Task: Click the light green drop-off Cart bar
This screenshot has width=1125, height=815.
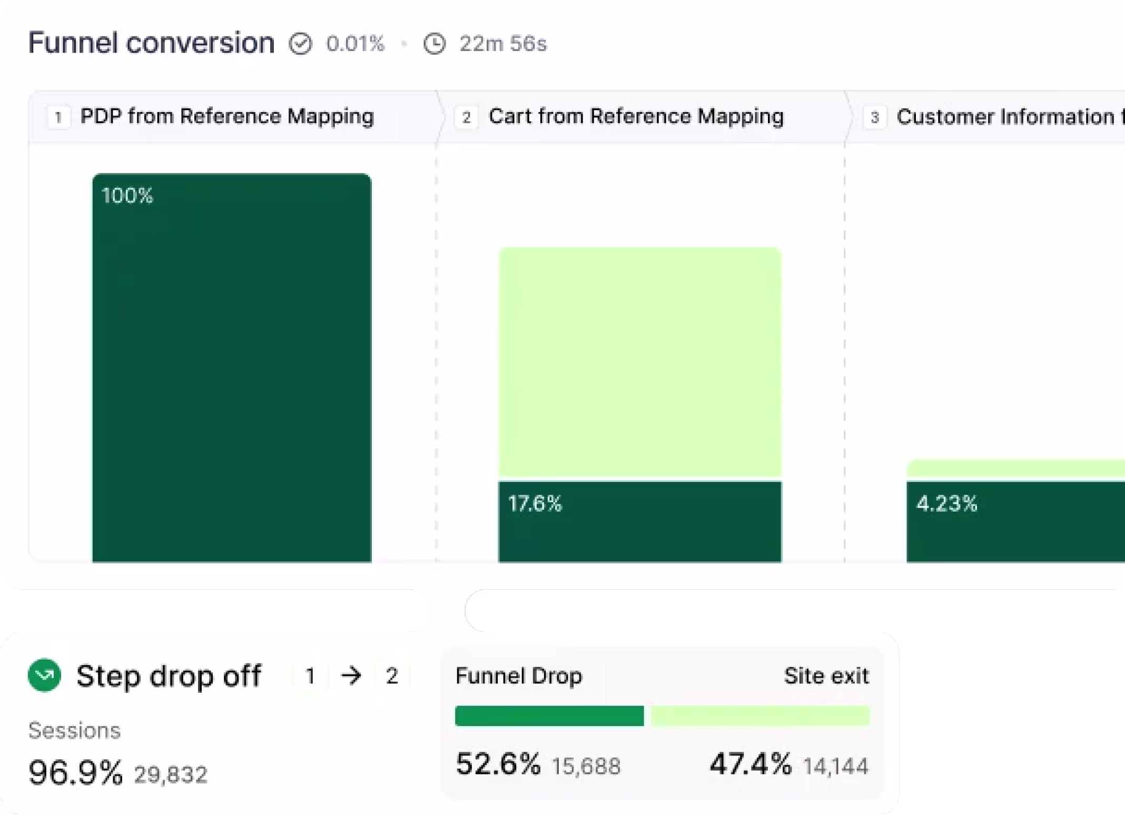Action: pos(640,362)
